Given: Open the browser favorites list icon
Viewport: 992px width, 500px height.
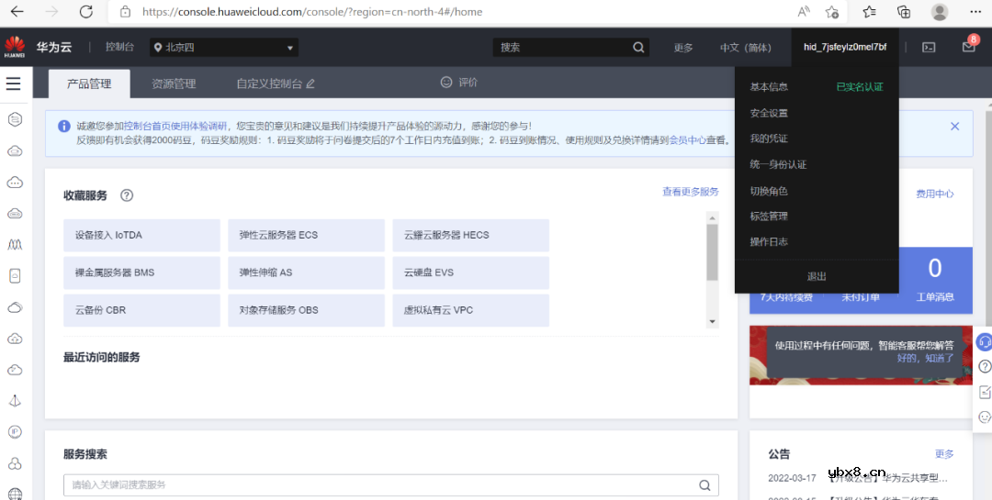Looking at the screenshot, I should tap(870, 12).
